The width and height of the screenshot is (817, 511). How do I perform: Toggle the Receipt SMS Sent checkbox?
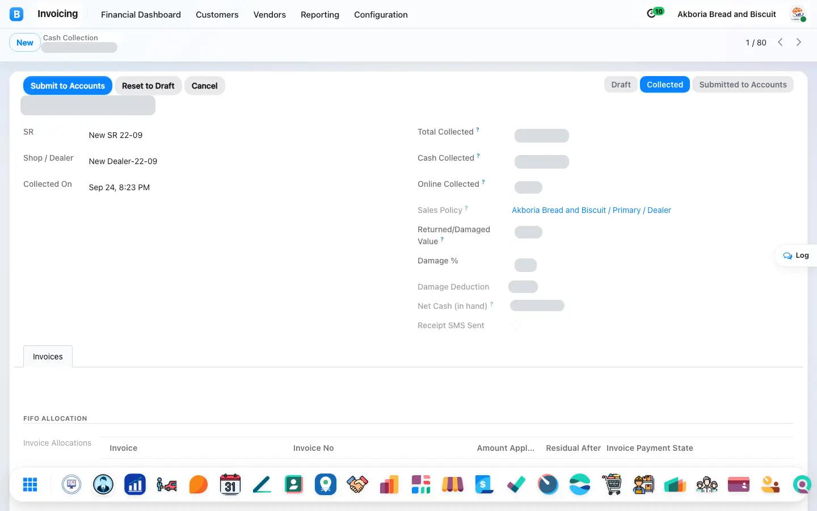516,325
